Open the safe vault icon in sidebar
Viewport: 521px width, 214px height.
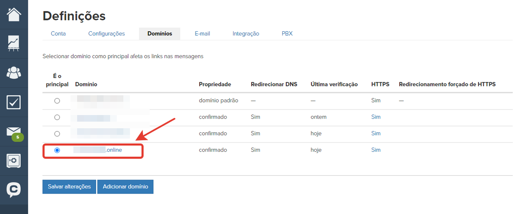(x=14, y=161)
